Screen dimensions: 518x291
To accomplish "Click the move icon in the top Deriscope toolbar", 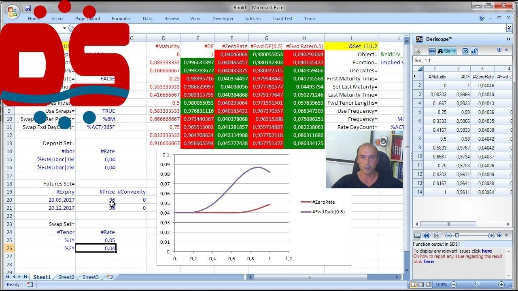I will tap(499, 50).
